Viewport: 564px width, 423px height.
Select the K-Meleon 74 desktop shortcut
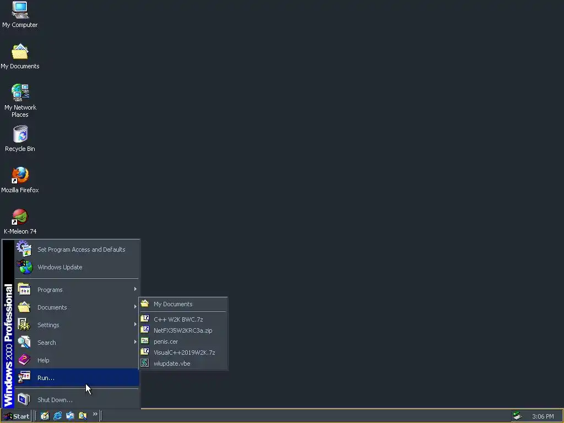click(20, 221)
